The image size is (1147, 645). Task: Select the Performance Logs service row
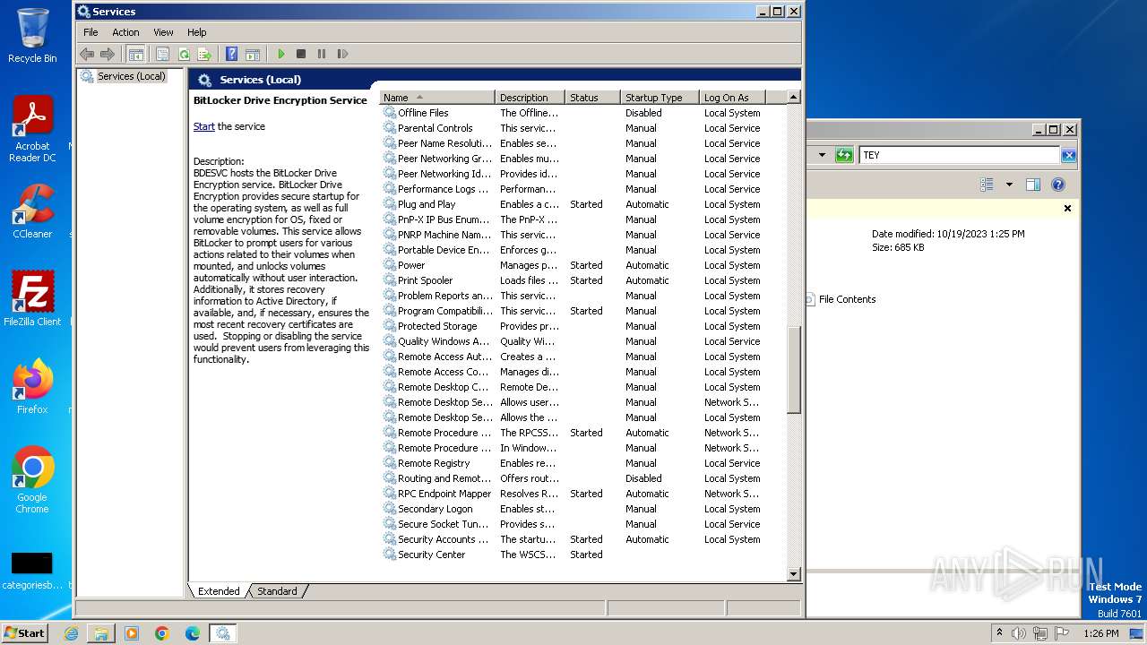(583, 189)
